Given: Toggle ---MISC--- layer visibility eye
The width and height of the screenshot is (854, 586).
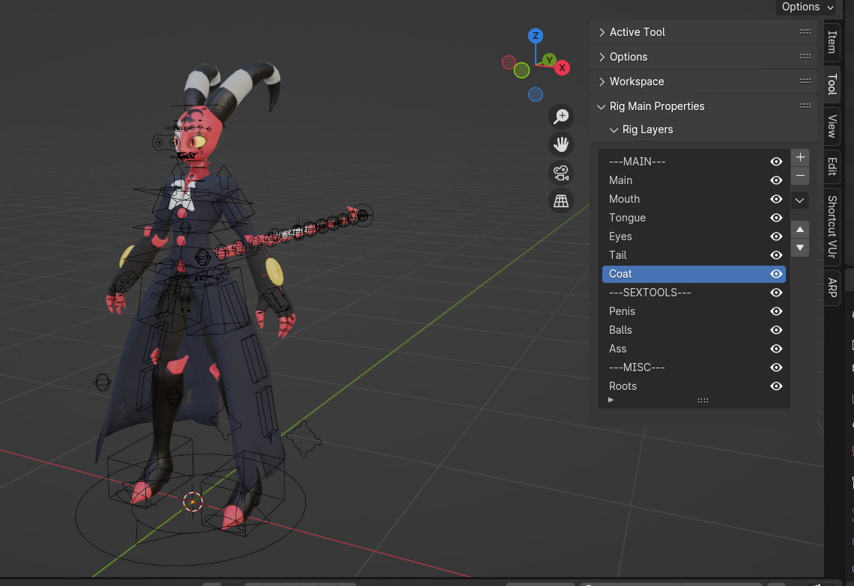Looking at the screenshot, I should [776, 367].
